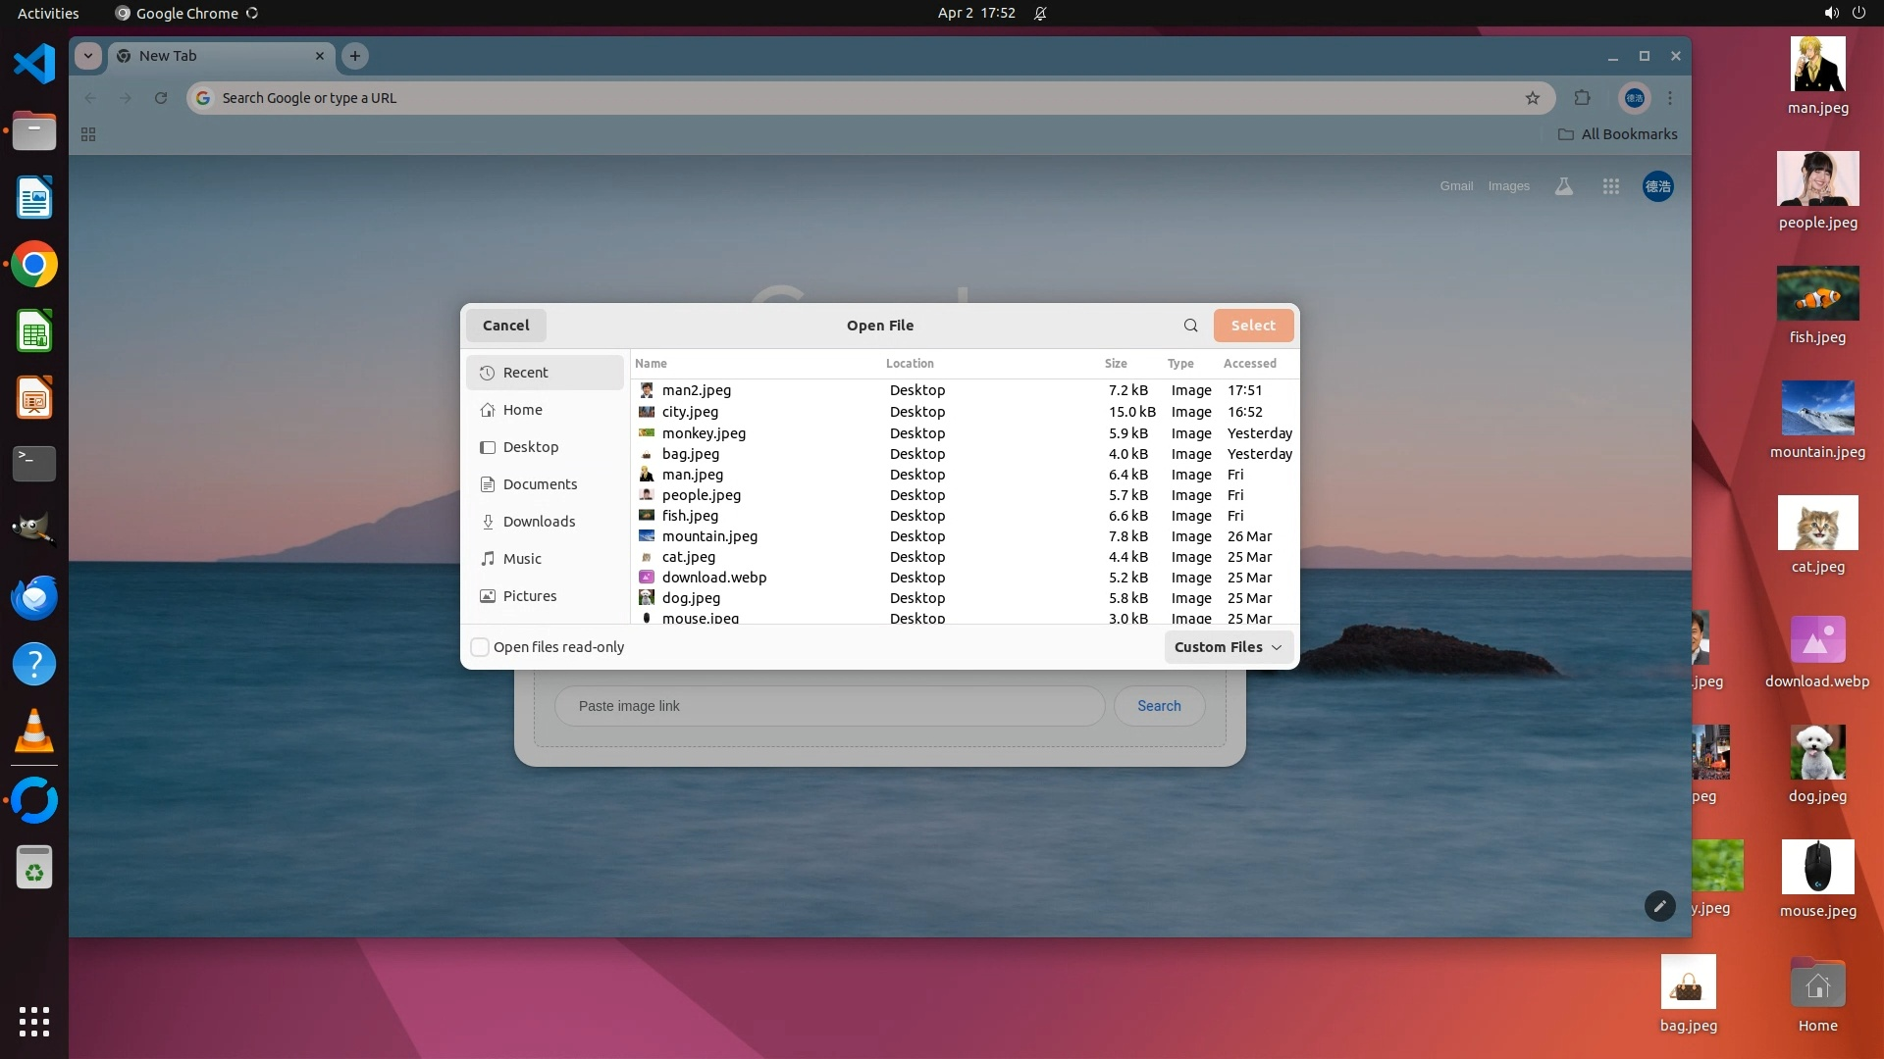Launch Visual Studio Code from dock
1884x1059 pixels.
(34, 64)
